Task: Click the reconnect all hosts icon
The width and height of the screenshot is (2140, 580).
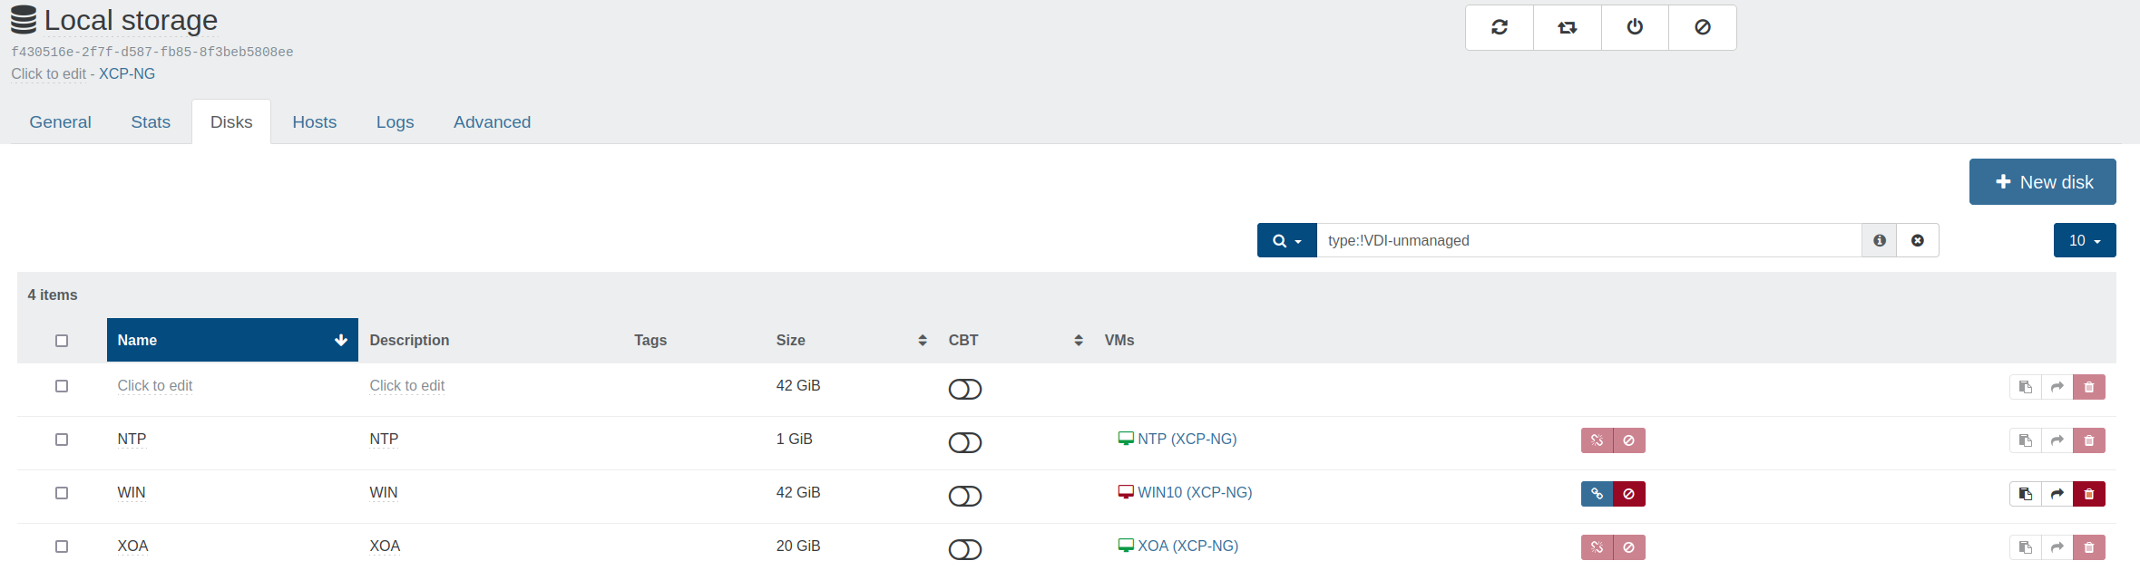Action: tap(1567, 27)
